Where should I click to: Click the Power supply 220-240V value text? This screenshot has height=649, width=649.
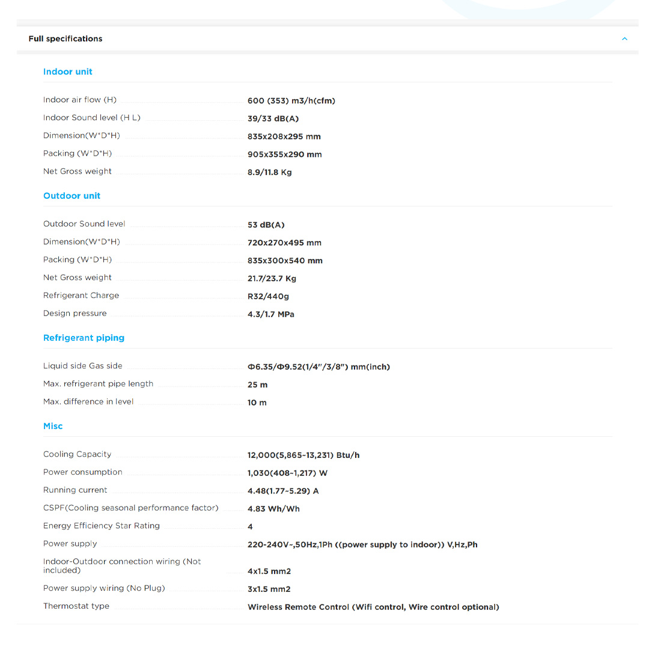(x=362, y=545)
